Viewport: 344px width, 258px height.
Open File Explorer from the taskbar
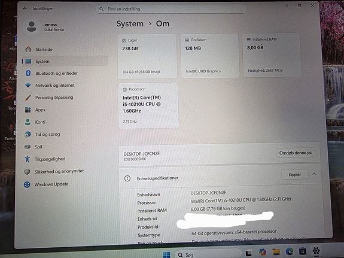pyautogui.click(x=276, y=251)
